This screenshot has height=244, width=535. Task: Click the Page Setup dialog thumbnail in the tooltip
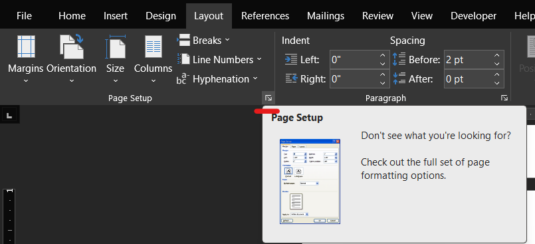(x=310, y=182)
